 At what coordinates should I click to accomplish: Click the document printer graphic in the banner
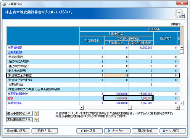180,14
